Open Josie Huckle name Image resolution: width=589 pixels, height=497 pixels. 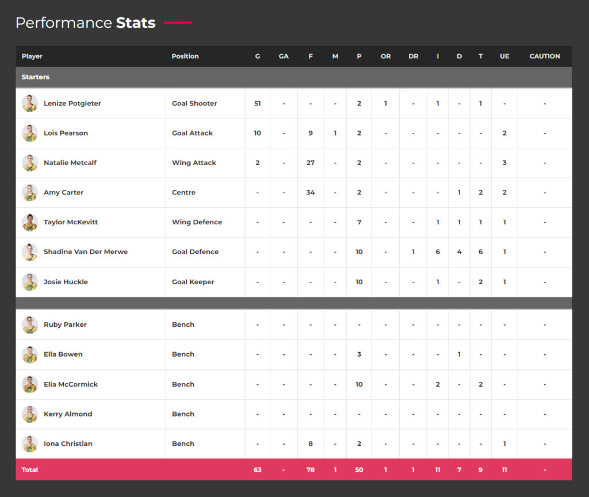[x=66, y=282]
